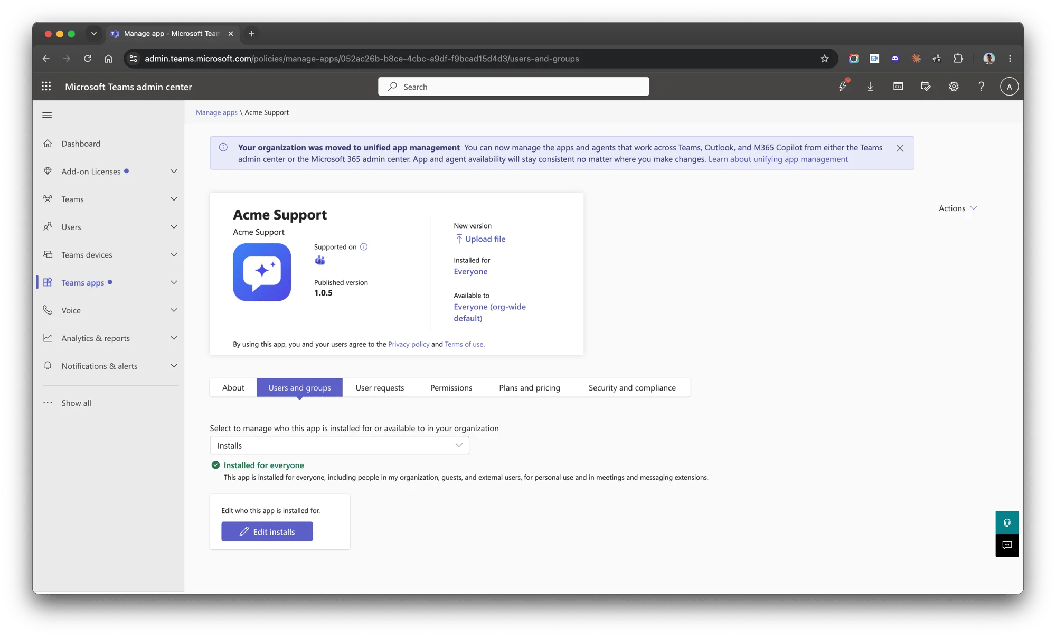The width and height of the screenshot is (1056, 637).
Task: Open the feedback icon in header
Action: [x=926, y=87]
